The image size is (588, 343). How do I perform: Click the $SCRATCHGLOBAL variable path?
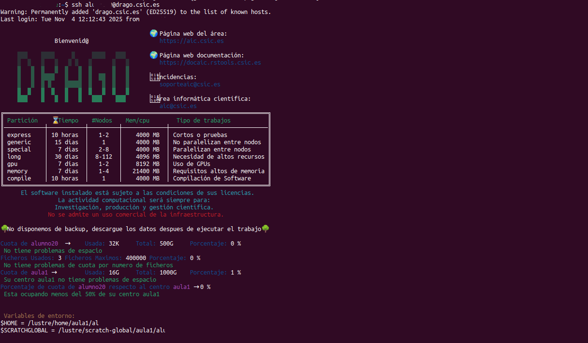pyautogui.click(x=111, y=330)
